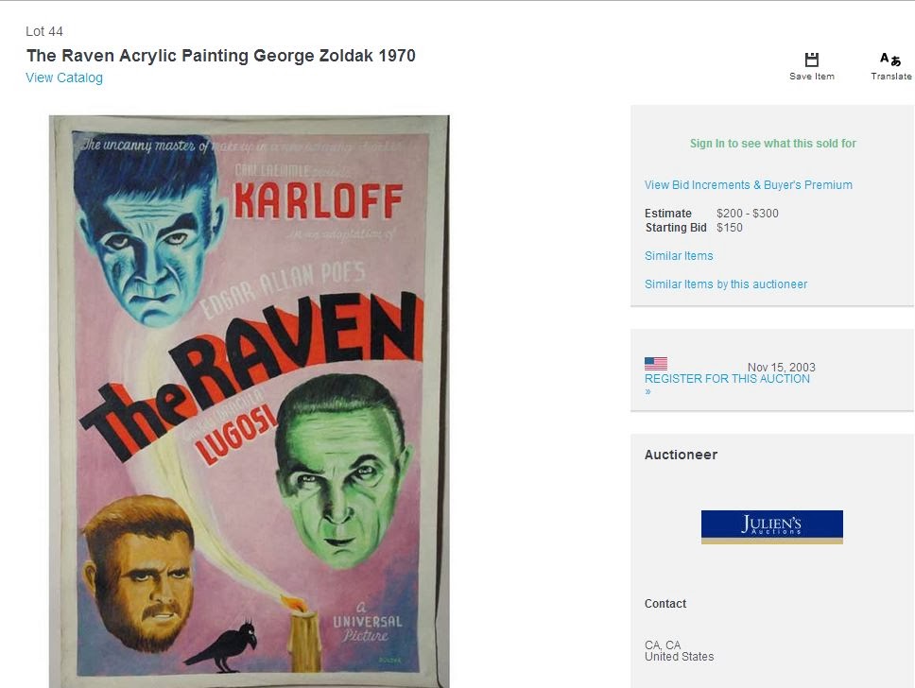Click Register For This Auction link
Viewport: 915px width, 688px height.
[x=727, y=379]
